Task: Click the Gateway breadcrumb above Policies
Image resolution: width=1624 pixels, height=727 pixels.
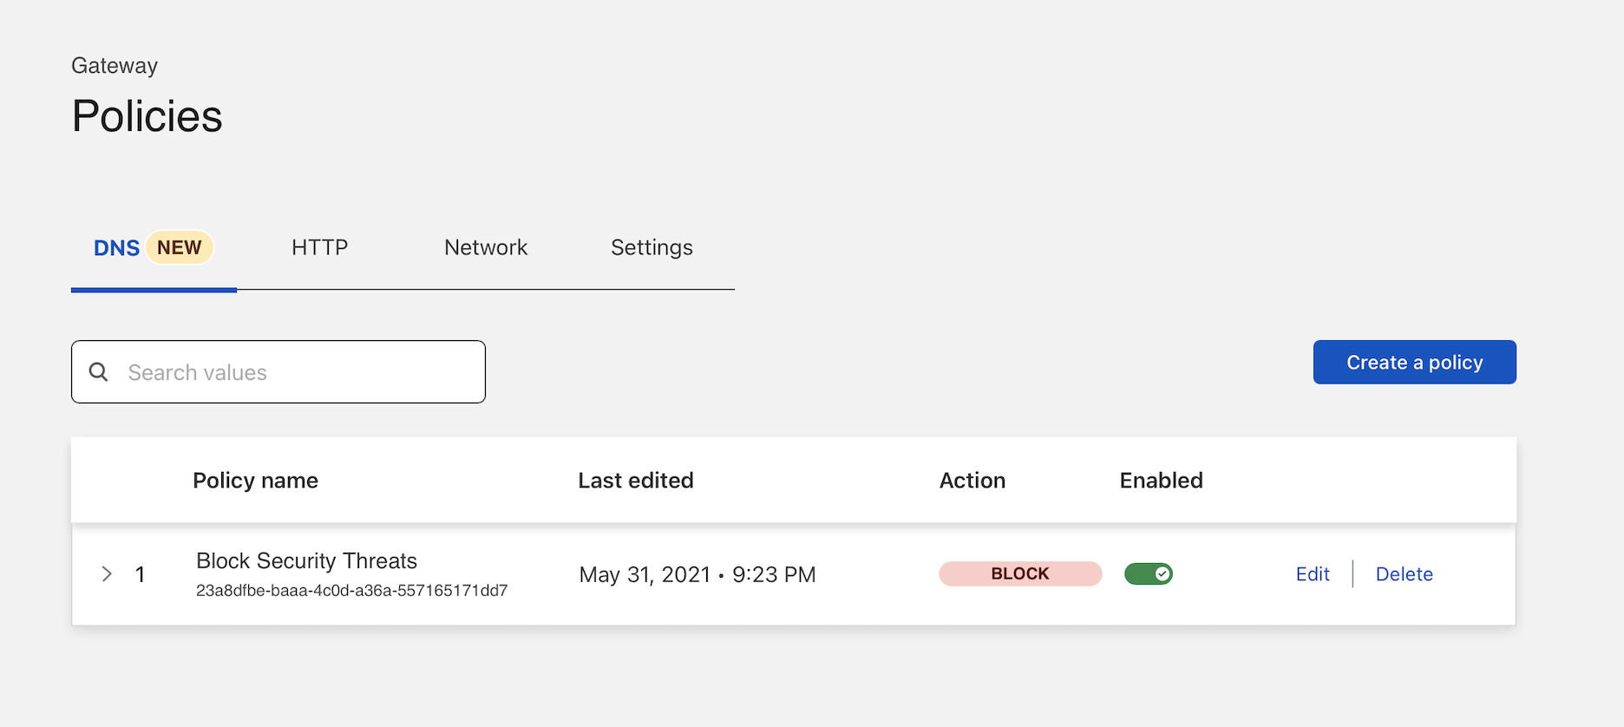Action: [115, 66]
